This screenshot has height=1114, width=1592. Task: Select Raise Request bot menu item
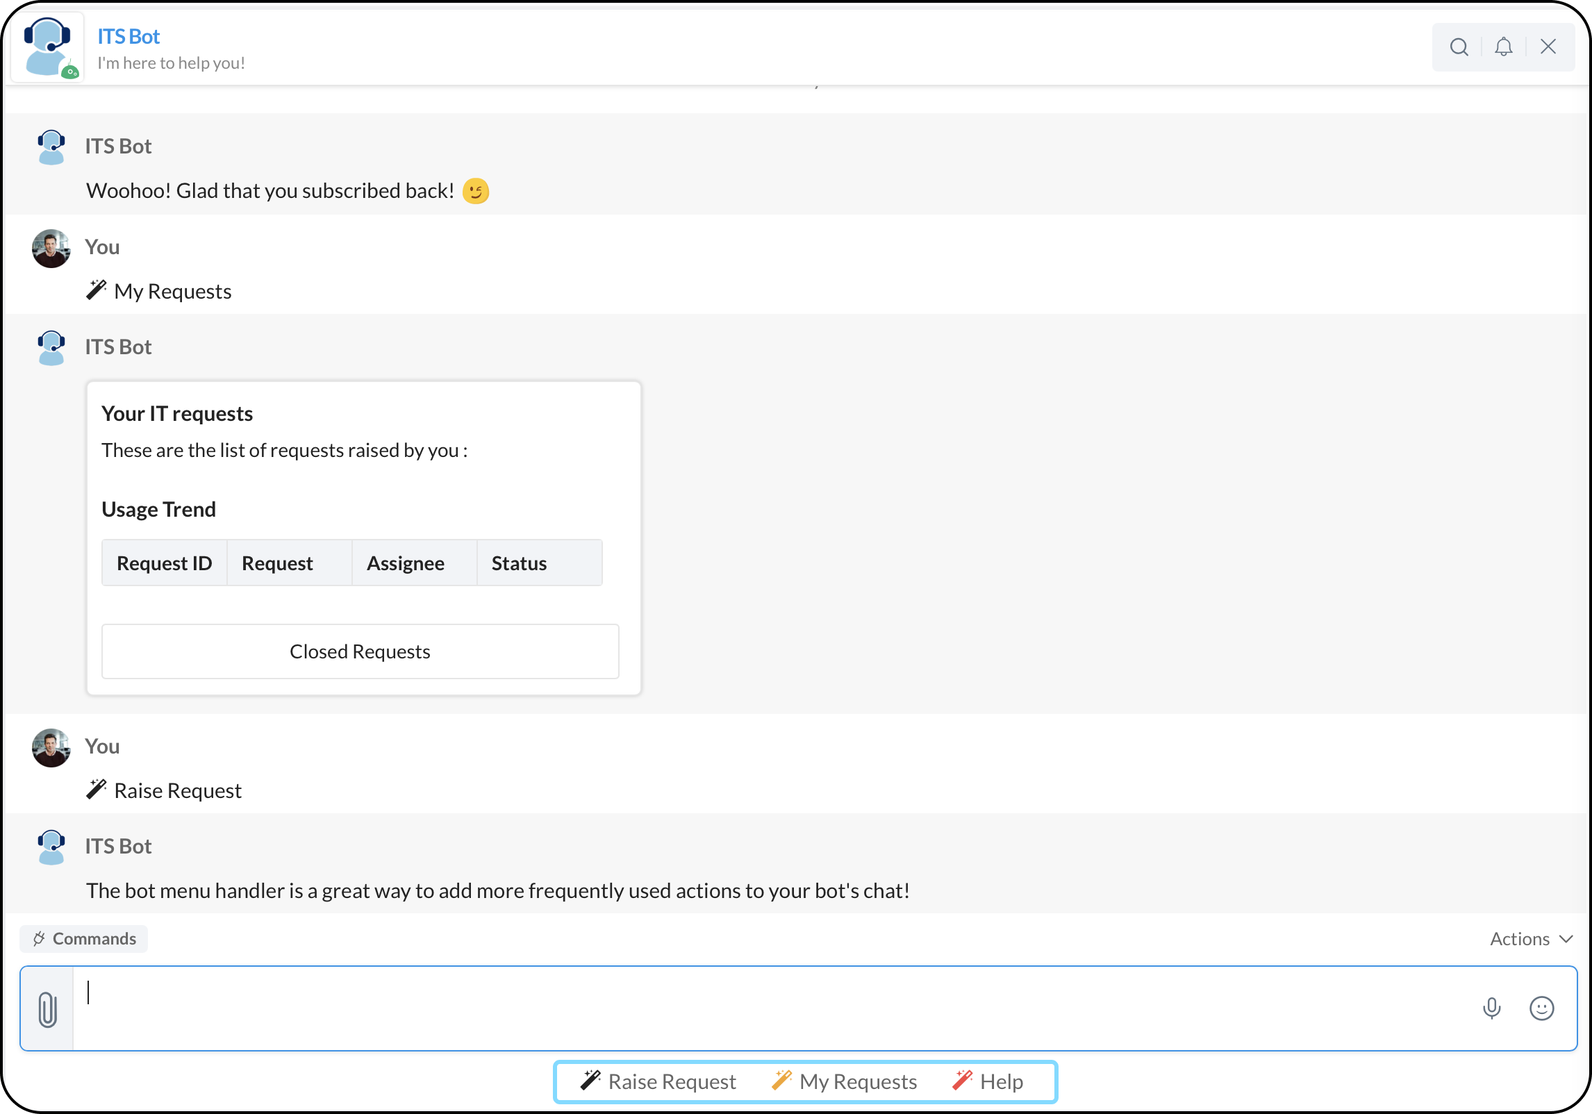click(x=658, y=1081)
